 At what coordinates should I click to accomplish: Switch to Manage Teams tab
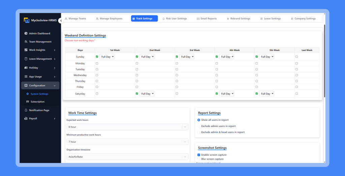75,19
